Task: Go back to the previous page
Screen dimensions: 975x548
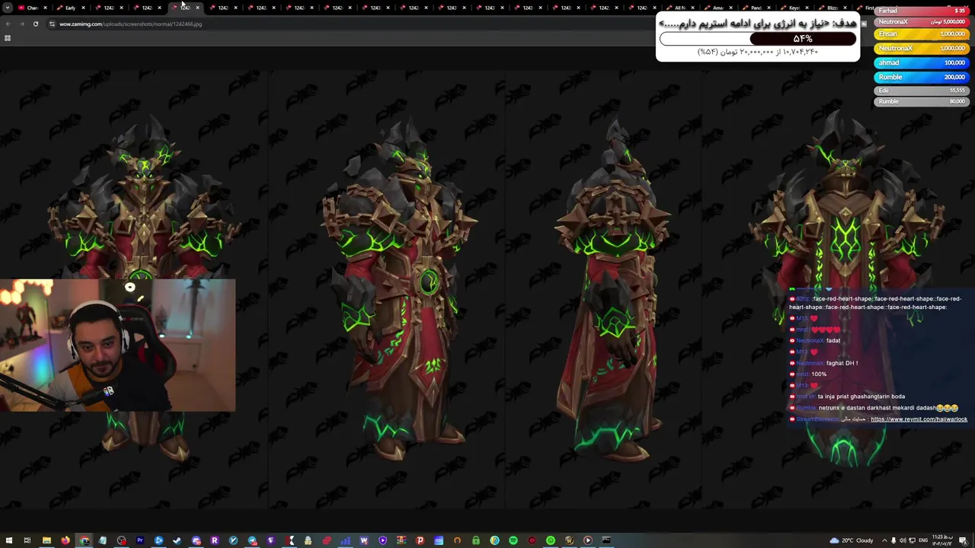Action: coord(8,24)
